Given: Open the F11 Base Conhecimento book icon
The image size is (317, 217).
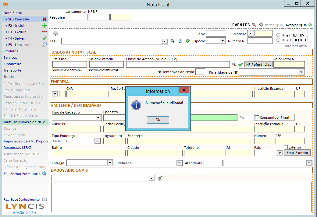Looking at the screenshot, I should click(45, 199).
